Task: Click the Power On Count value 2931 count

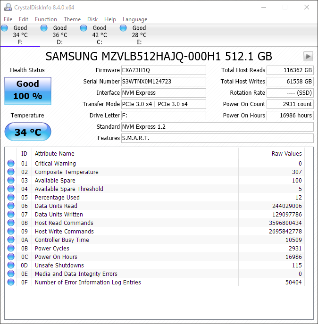Action: (290, 104)
